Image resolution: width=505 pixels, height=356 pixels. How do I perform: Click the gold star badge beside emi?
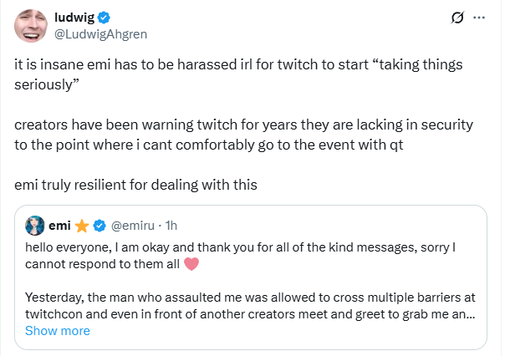click(x=82, y=226)
